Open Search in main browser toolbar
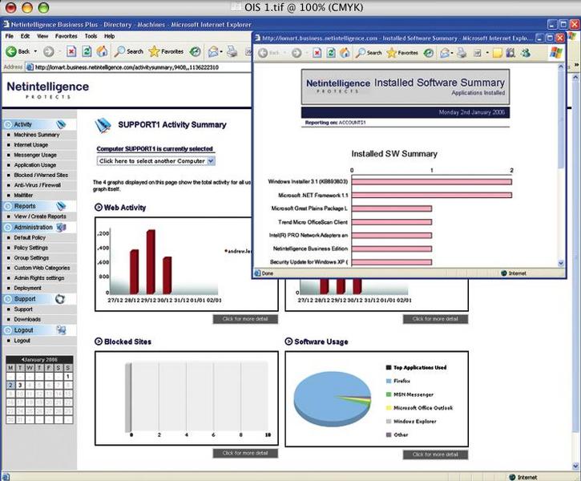This screenshot has width=581, height=481. [x=128, y=51]
